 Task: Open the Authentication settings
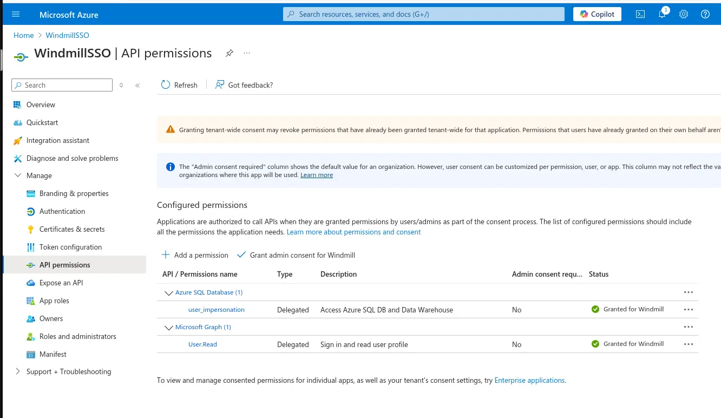click(x=61, y=211)
